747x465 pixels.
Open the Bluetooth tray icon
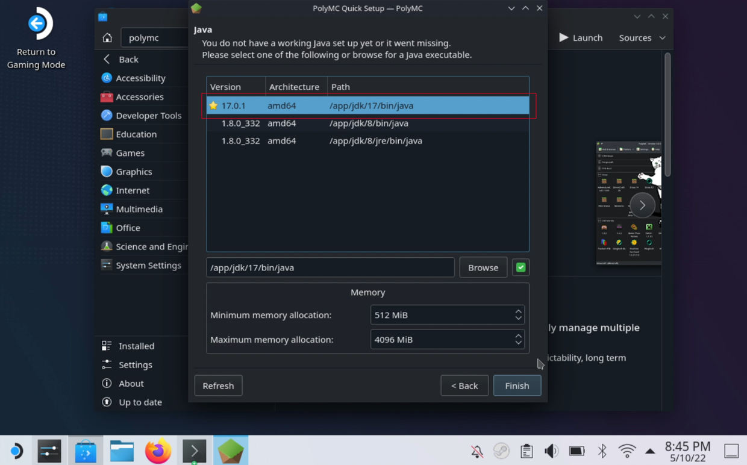point(602,451)
